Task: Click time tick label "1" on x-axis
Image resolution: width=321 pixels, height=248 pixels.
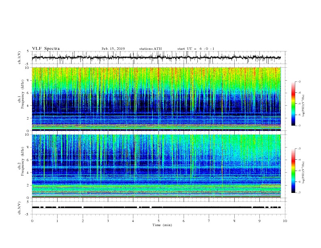Action: [x=57, y=221]
